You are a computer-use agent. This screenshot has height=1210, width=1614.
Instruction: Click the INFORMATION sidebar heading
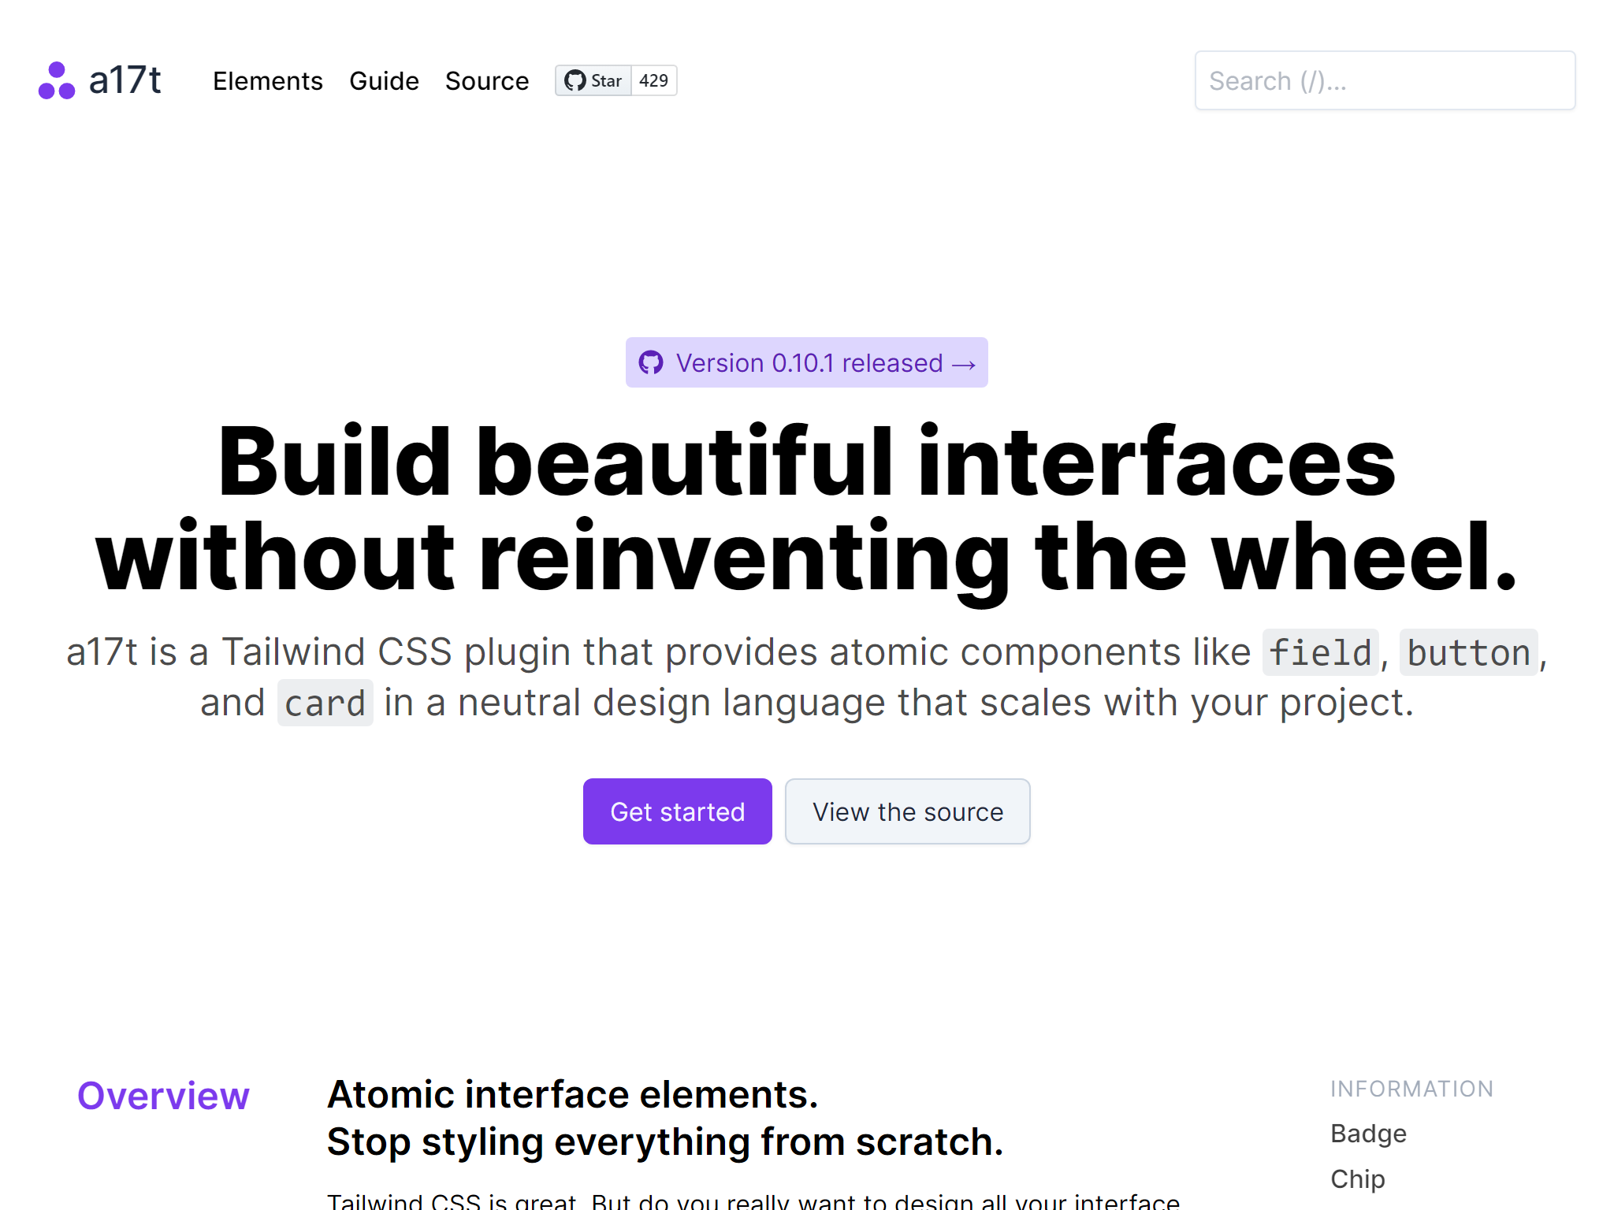coord(1412,1089)
